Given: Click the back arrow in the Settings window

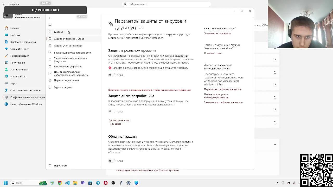Looking at the screenshot, I should (4, 4).
